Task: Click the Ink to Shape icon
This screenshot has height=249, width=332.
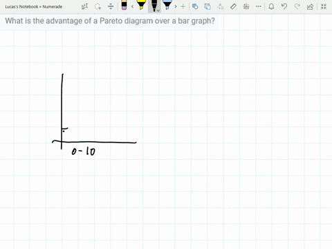Action: pyautogui.click(x=207, y=6)
